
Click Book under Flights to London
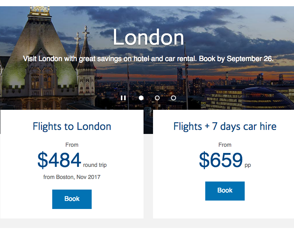point(72,199)
